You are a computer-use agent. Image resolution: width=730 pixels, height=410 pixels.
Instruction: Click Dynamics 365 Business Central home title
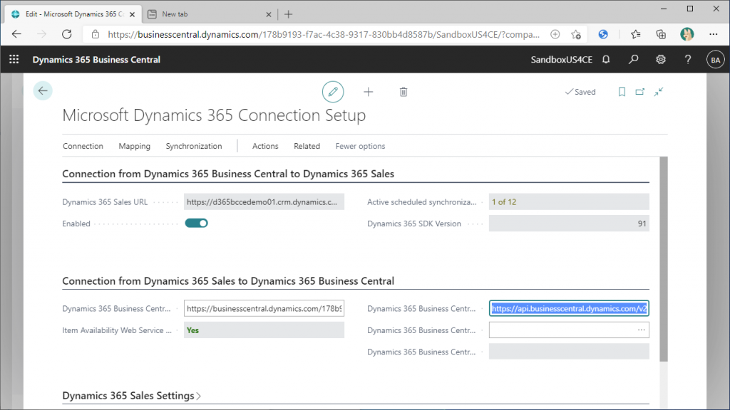click(x=96, y=60)
